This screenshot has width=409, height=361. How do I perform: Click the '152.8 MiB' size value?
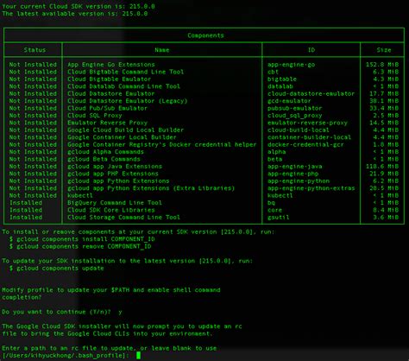382,65
